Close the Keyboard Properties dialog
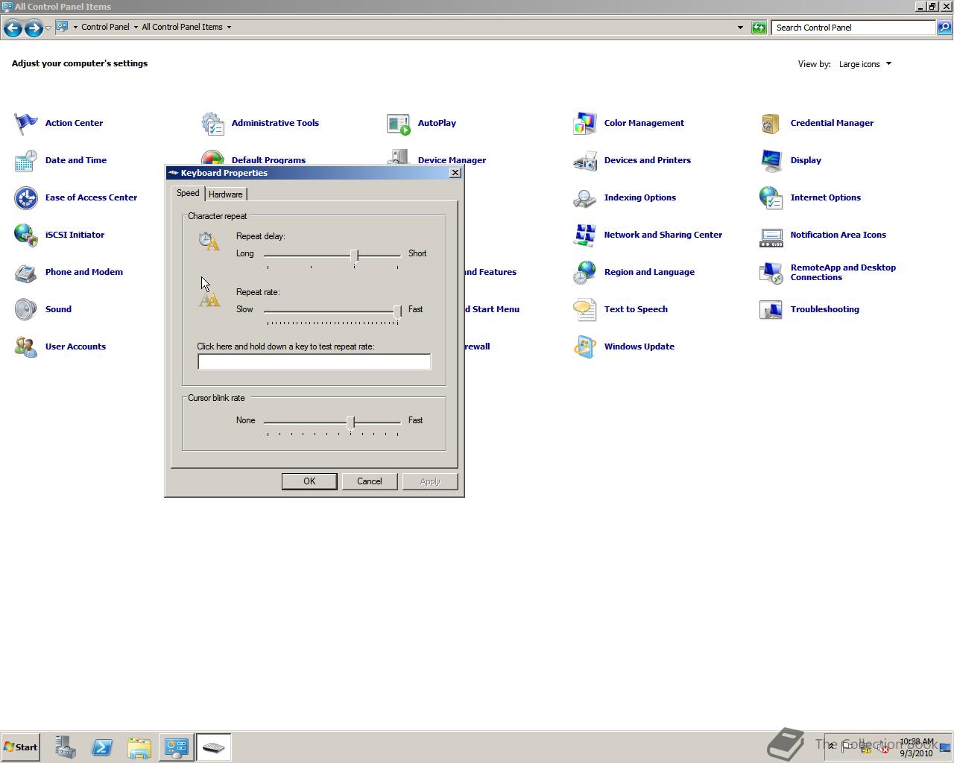954x763 pixels. 455,173
